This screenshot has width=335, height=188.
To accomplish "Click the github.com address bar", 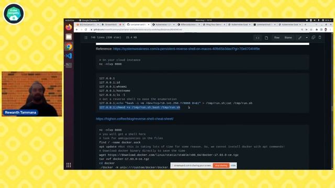I will tap(195, 30).
